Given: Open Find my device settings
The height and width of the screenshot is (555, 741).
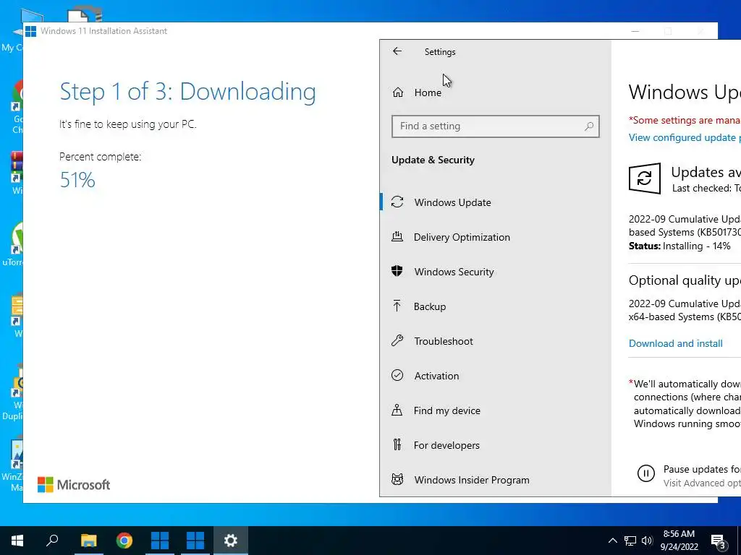Looking at the screenshot, I should [x=495, y=410].
